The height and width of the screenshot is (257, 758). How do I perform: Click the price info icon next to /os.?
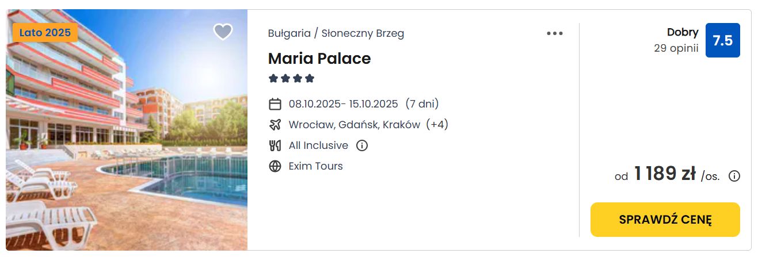(734, 176)
